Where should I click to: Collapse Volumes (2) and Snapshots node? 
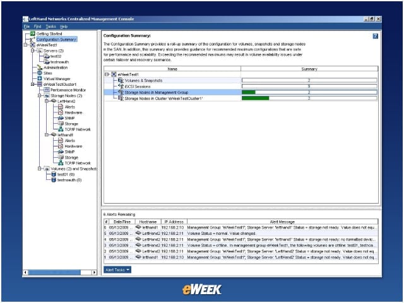39,169
